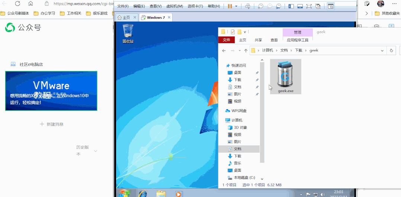Viewport: 401px width, 197px height.
Task: Open the 帮助(H) menu in VMware
Action: [214, 6]
